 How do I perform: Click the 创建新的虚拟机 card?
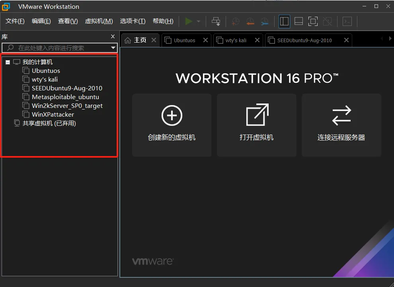point(172,125)
